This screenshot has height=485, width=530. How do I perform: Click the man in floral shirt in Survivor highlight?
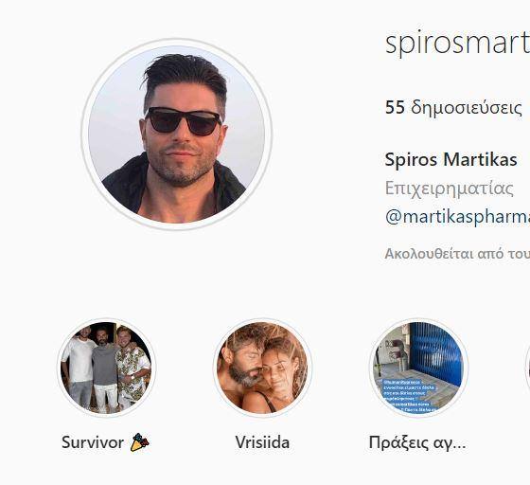(133, 367)
